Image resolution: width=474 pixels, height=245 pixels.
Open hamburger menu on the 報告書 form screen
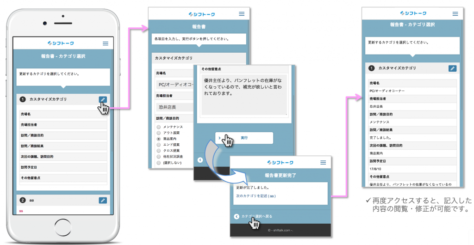[242, 14]
